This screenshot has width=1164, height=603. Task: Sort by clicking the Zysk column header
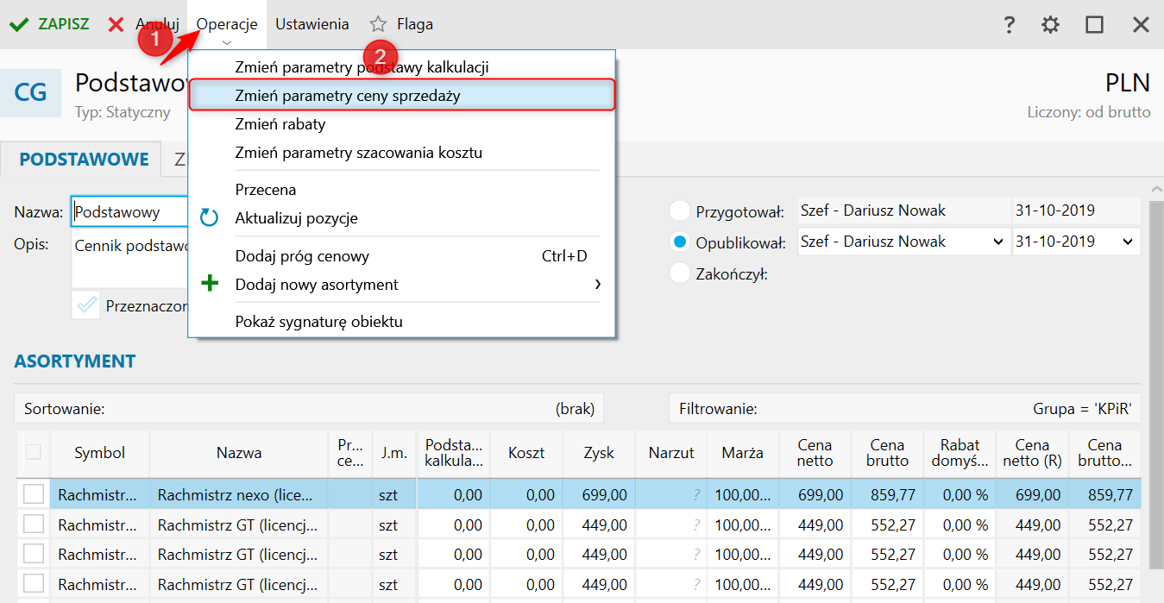599,452
